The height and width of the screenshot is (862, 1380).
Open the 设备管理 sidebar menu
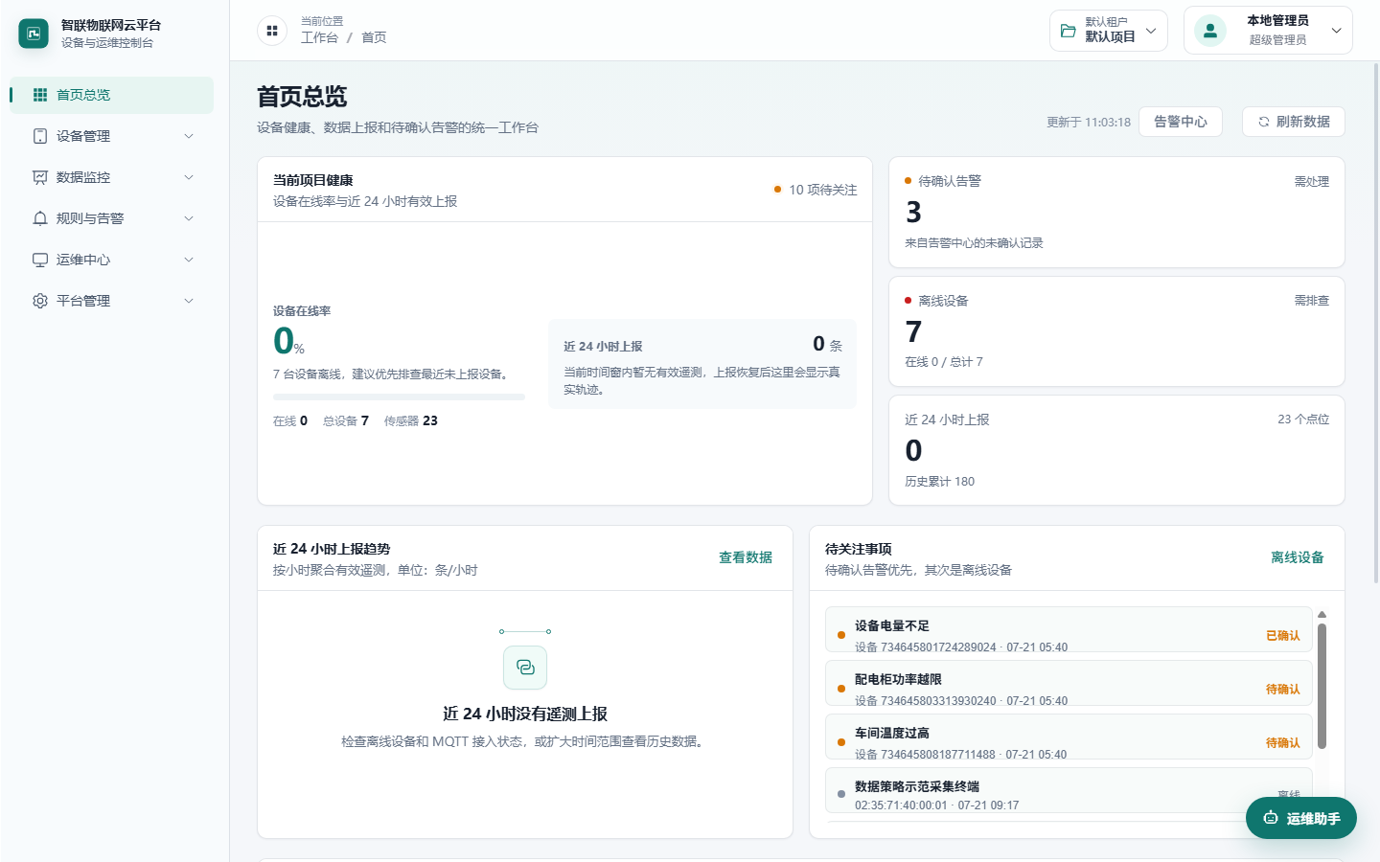pos(112,136)
